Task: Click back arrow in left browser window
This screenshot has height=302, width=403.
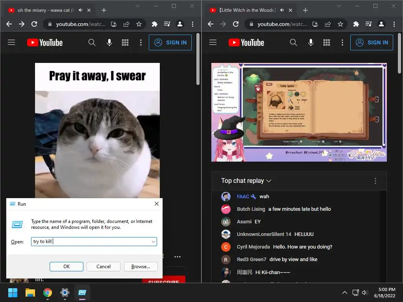Action: [9, 24]
